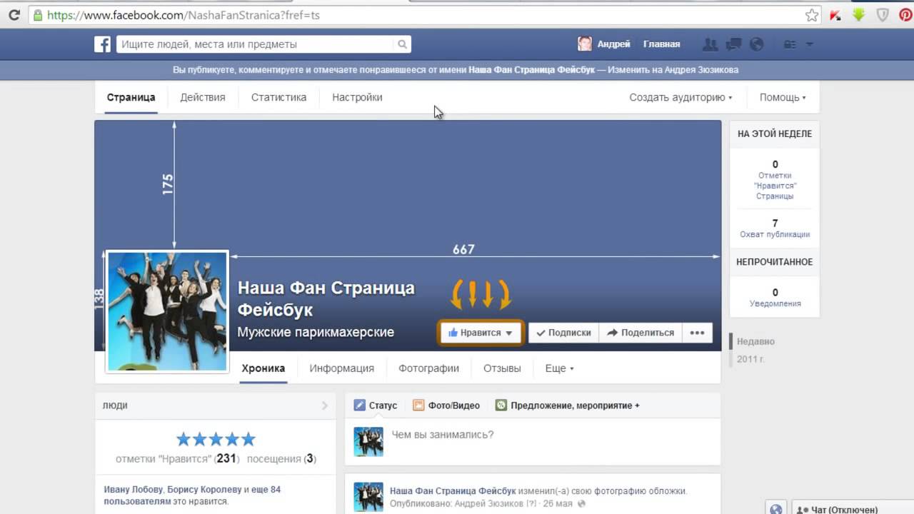Click the search magnifier icon
Screen dimensions: 914x514
(403, 44)
